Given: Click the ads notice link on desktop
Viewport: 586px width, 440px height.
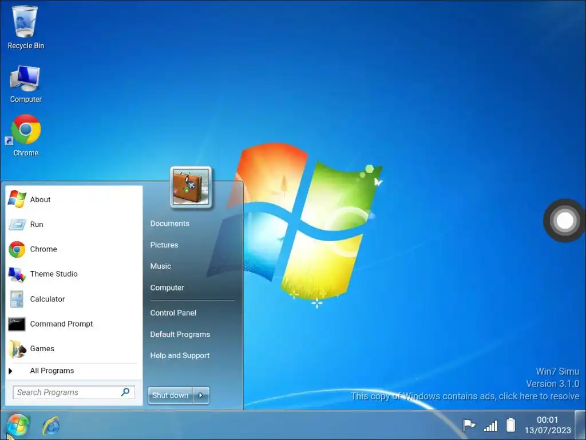Looking at the screenshot, I should click(x=465, y=396).
